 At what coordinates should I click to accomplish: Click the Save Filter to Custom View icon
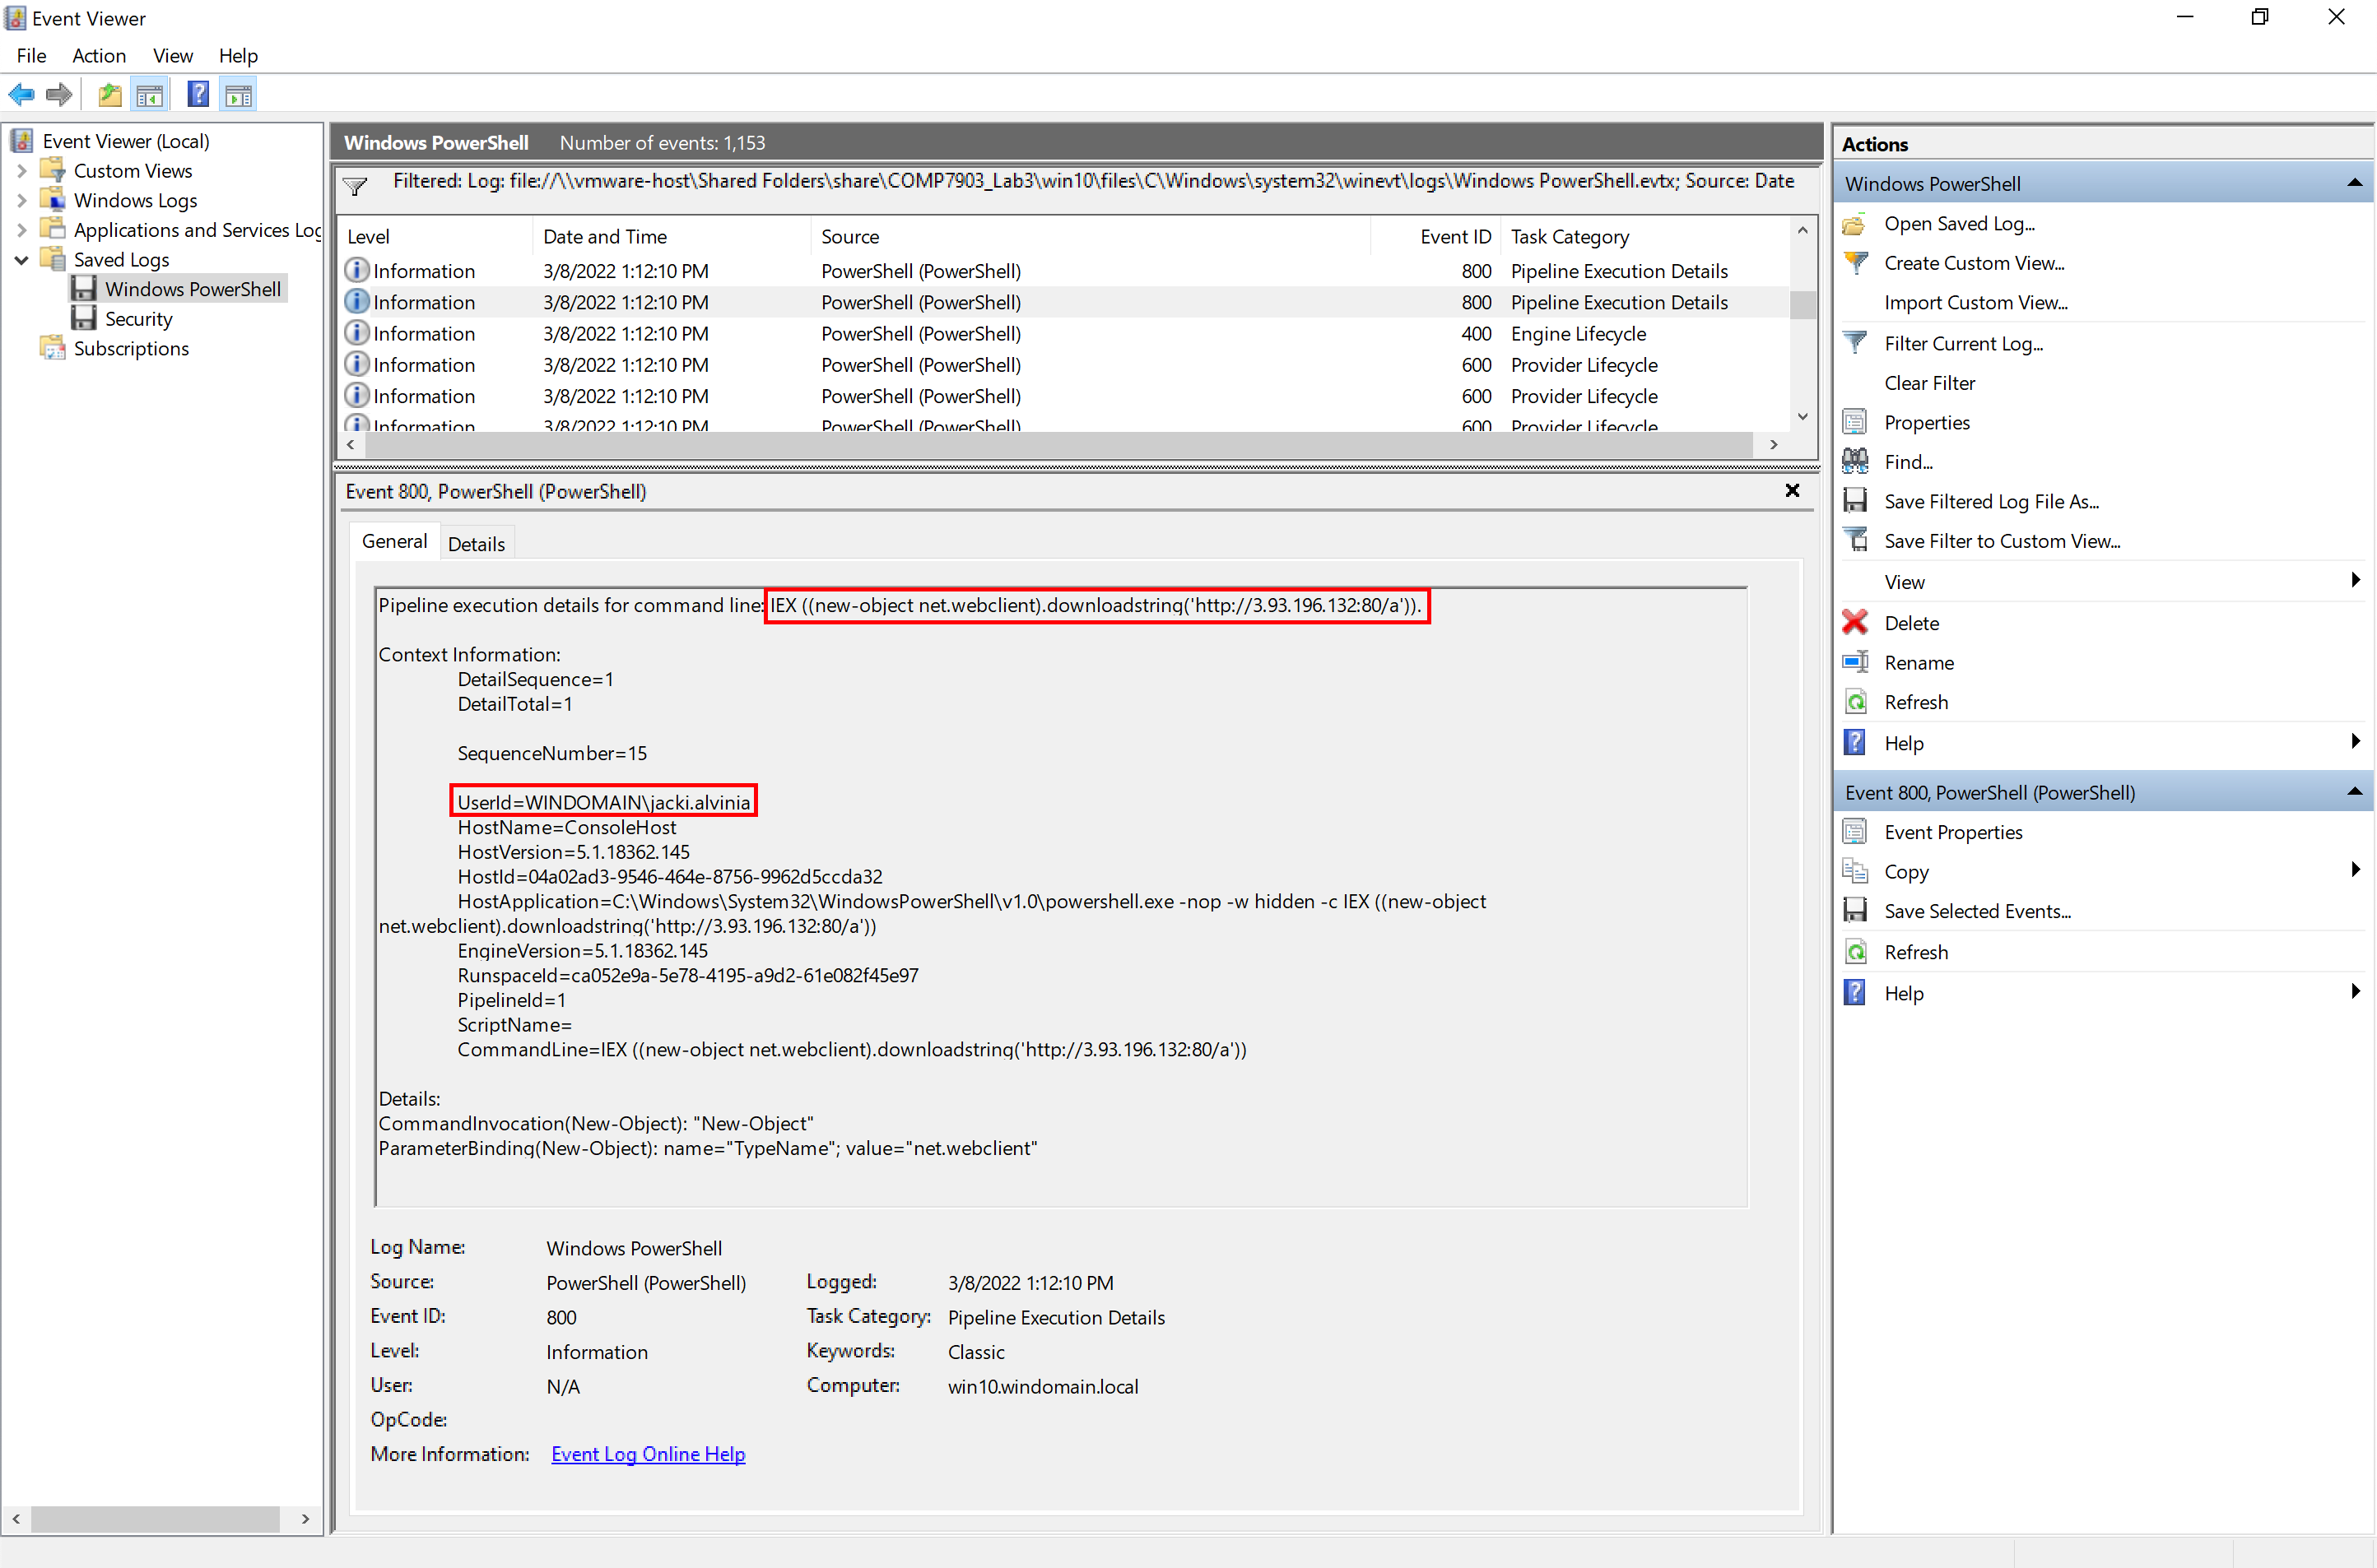(x=1855, y=540)
